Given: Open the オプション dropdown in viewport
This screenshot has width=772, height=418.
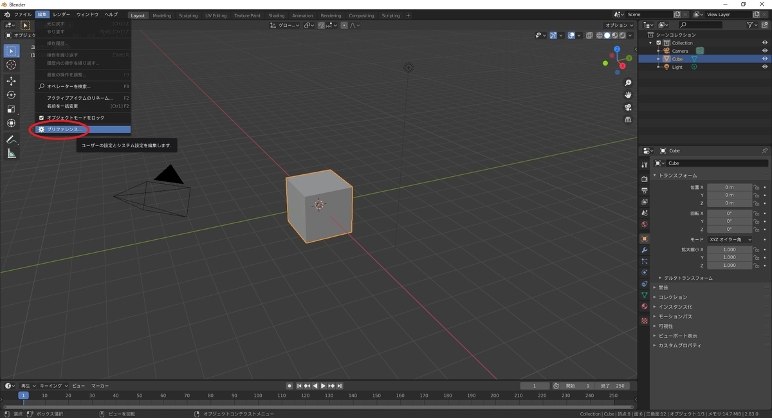Looking at the screenshot, I should pyautogui.click(x=620, y=25).
